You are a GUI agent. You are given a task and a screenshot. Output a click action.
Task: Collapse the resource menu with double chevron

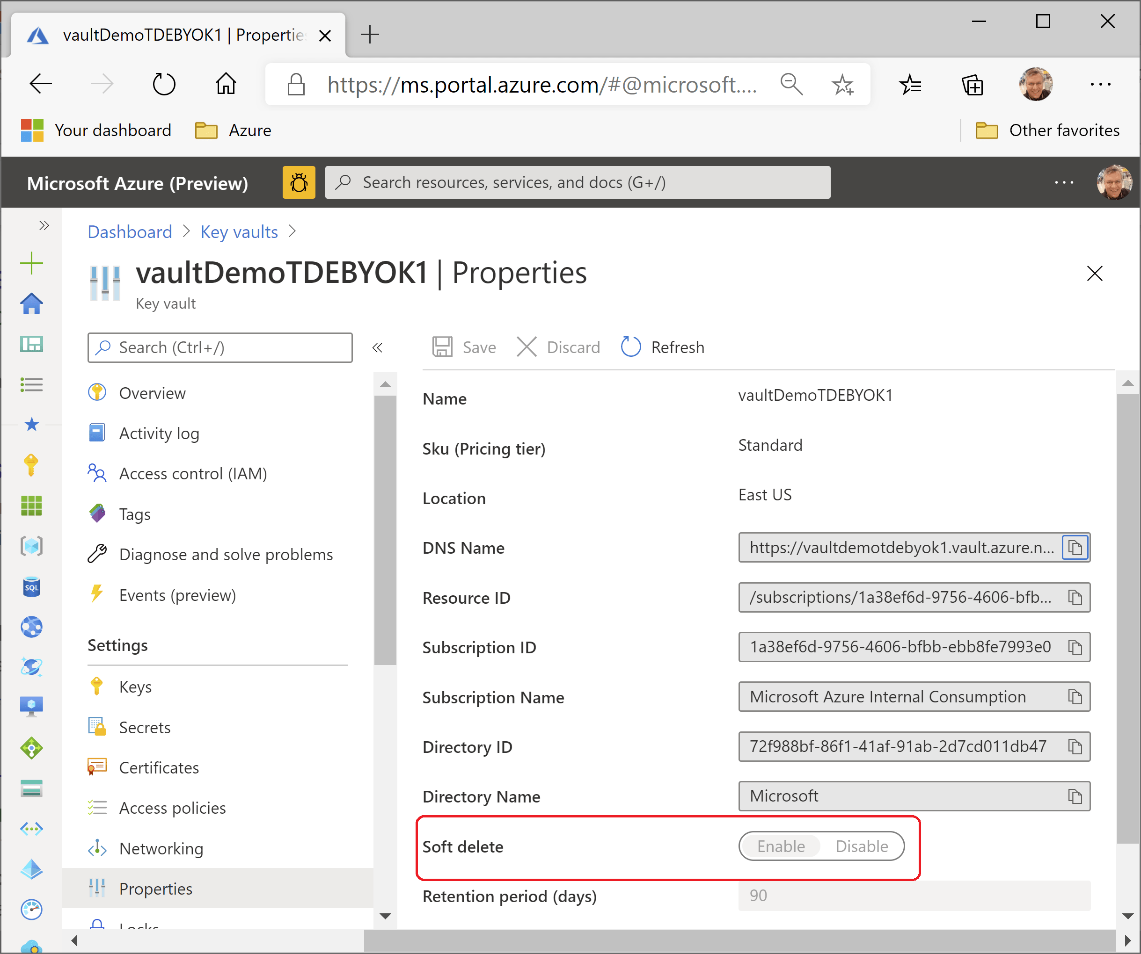(x=377, y=347)
